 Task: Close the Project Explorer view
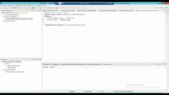(x=13, y=11)
